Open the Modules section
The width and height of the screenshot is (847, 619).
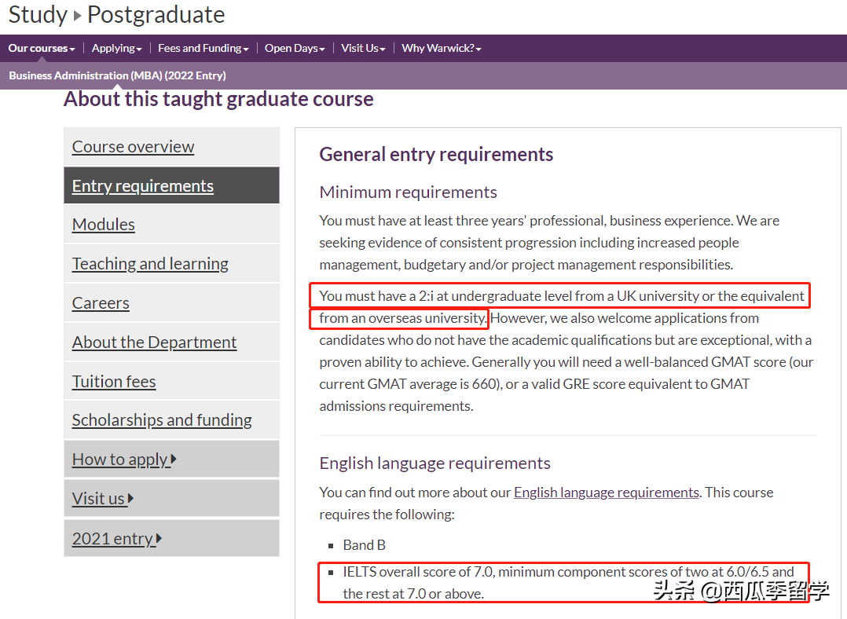104,225
